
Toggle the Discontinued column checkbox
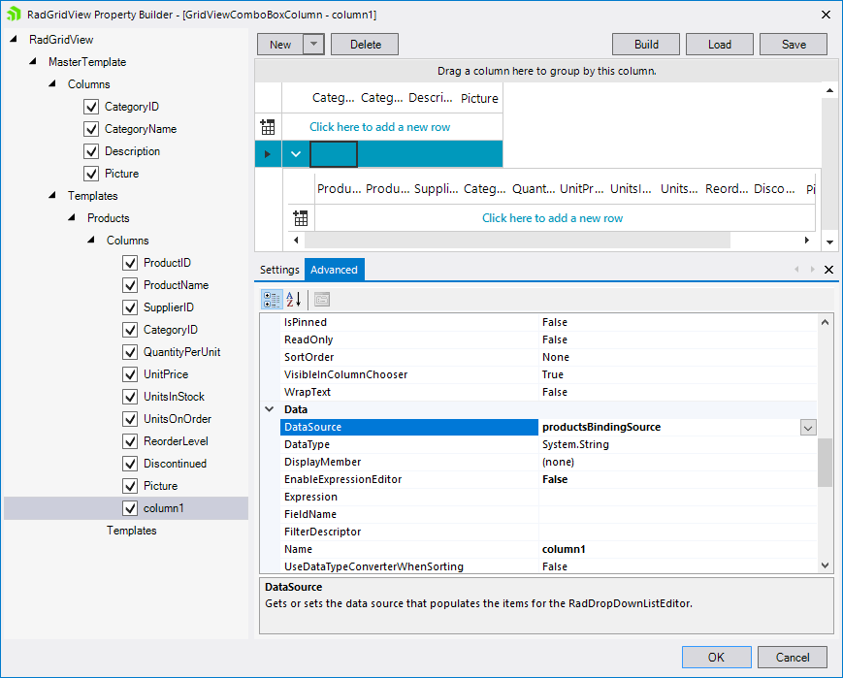pyautogui.click(x=130, y=464)
